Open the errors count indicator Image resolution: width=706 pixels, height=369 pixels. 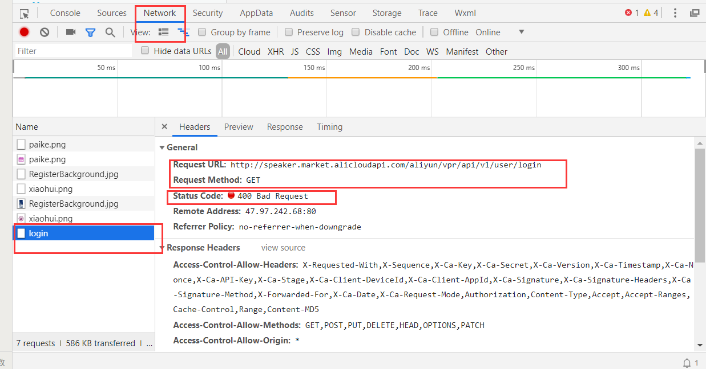click(x=632, y=13)
